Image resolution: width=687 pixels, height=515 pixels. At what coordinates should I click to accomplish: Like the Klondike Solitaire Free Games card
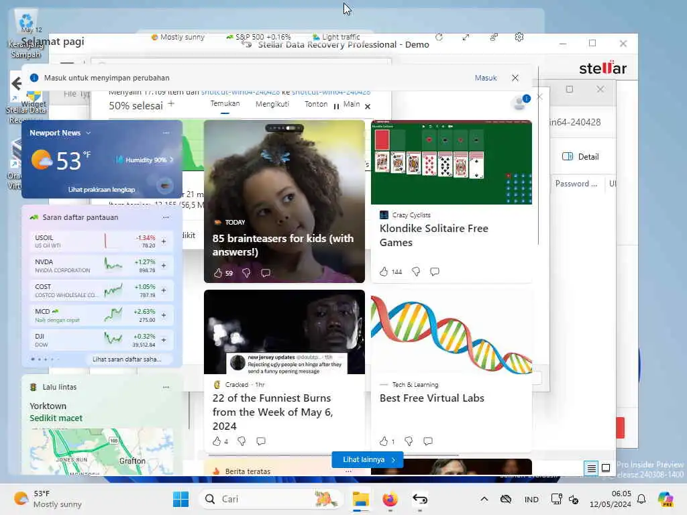pyautogui.click(x=384, y=272)
